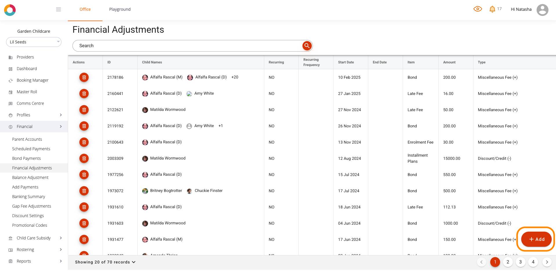Open Balance Adjustment from the Financial submenu
Screen dimensions: 556x271
tap(30, 177)
